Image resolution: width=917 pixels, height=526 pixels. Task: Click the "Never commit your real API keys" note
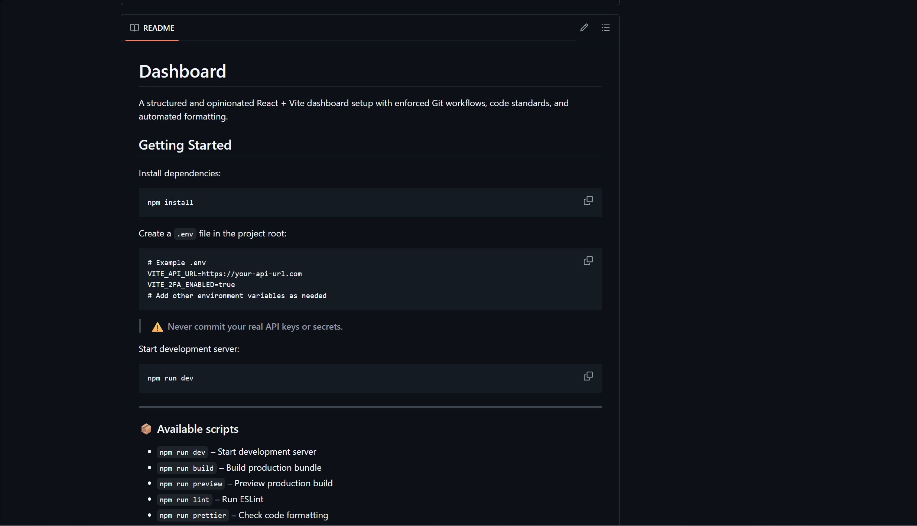tap(255, 327)
